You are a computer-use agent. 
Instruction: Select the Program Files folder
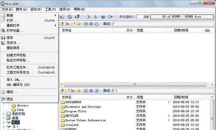[x=74, y=111]
